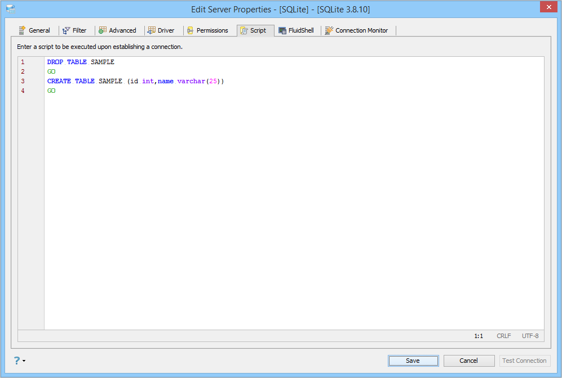Click the Script tab document icon
Screen dimensions: 562x378
[x=244, y=31]
